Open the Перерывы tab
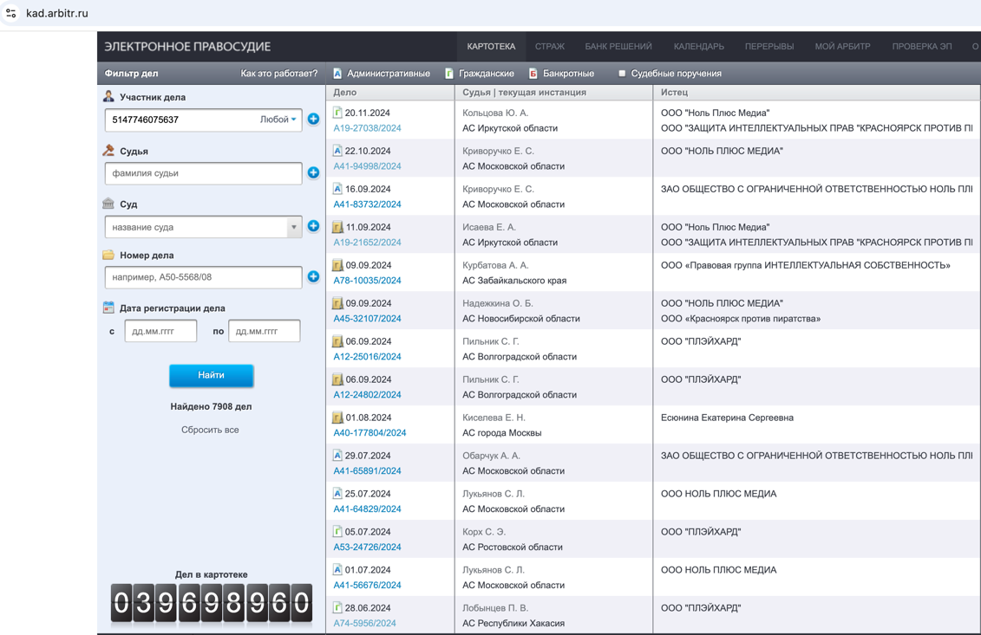 coord(769,46)
